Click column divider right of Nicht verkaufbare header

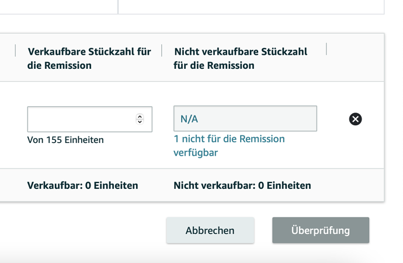[x=326, y=49]
